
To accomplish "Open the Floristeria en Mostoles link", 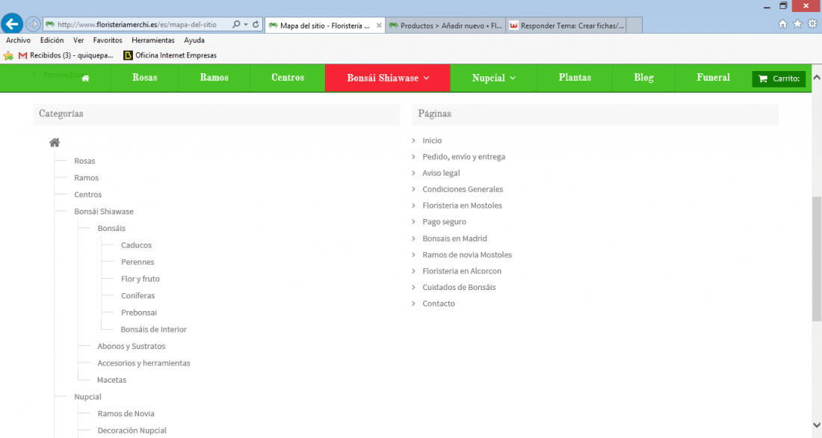I will click(462, 206).
